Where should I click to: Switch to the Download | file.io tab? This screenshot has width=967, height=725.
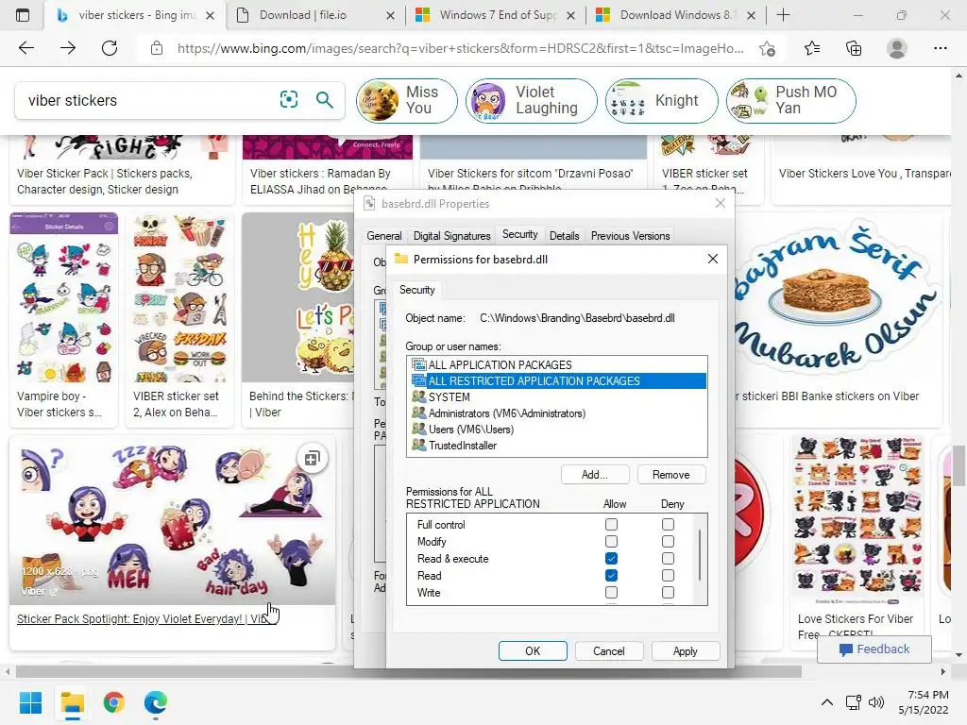[x=317, y=15]
